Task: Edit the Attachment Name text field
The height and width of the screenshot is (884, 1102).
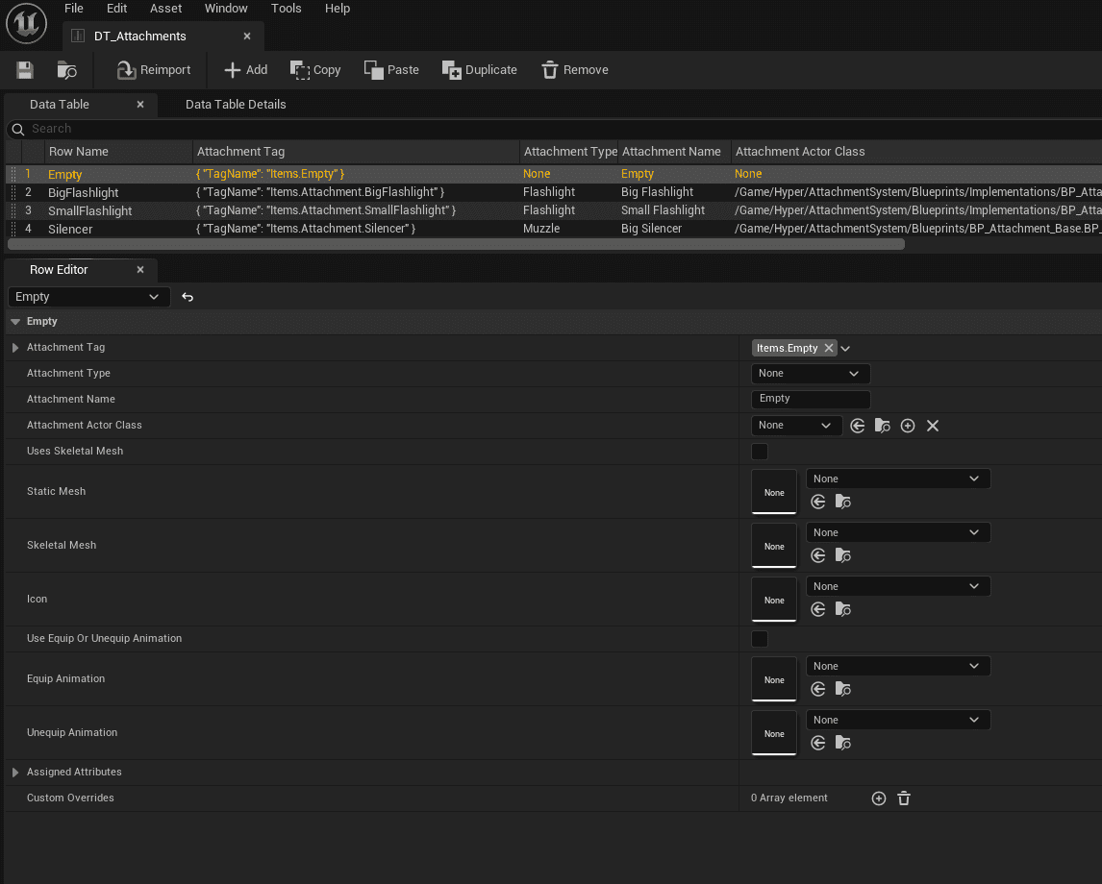Action: pyautogui.click(x=811, y=399)
